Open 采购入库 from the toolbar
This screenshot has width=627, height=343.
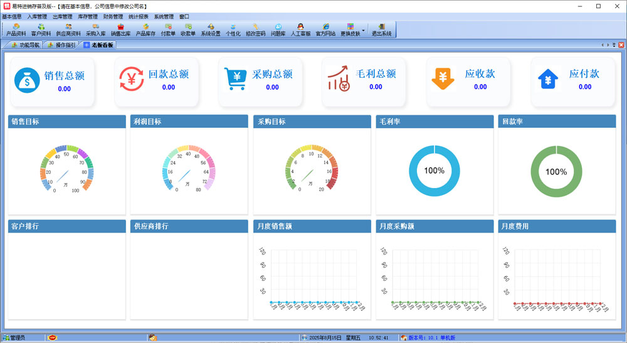coord(96,29)
